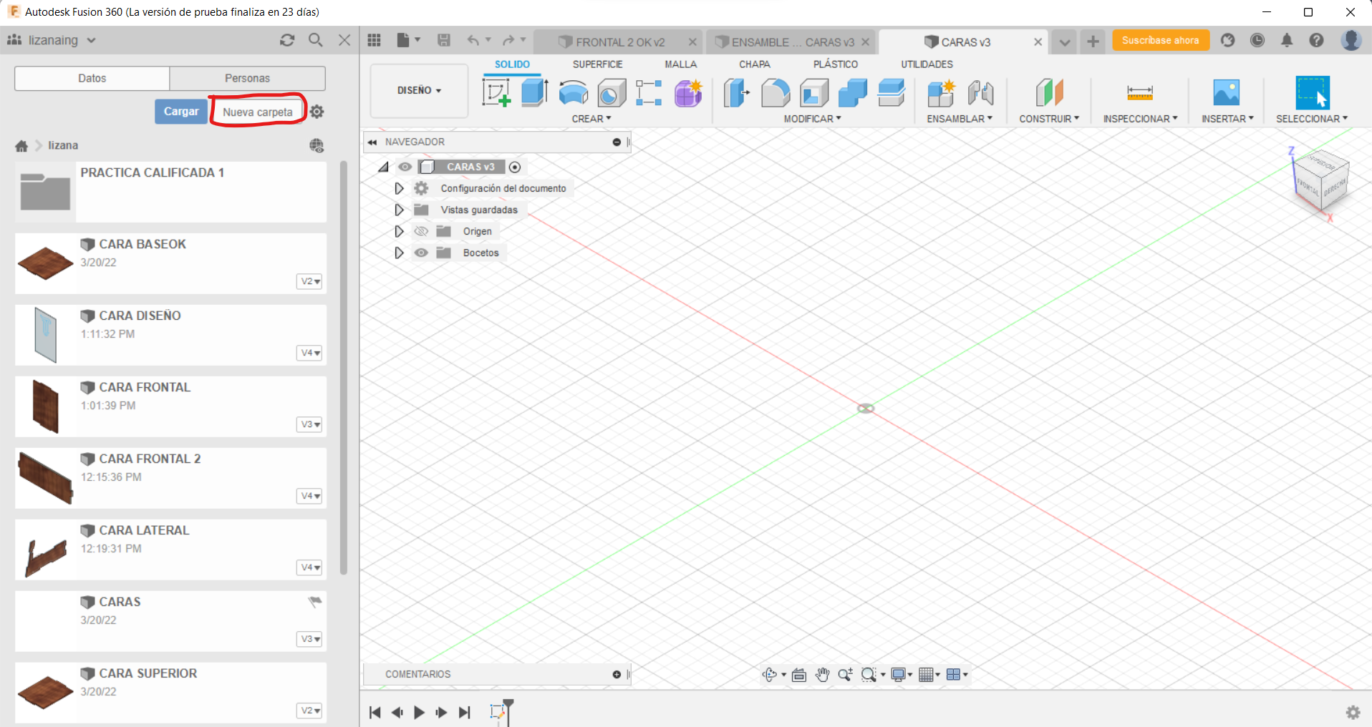The image size is (1372, 727).
Task: Select the Joint tool icon
Action: pos(980,93)
